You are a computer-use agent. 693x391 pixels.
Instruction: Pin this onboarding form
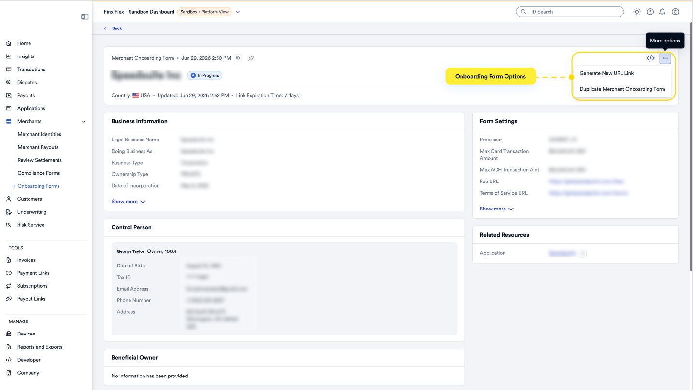click(251, 58)
